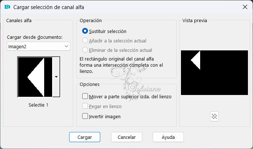Click the Vista previa black preview image
This screenshot has width=253, height=149.
[214, 73]
